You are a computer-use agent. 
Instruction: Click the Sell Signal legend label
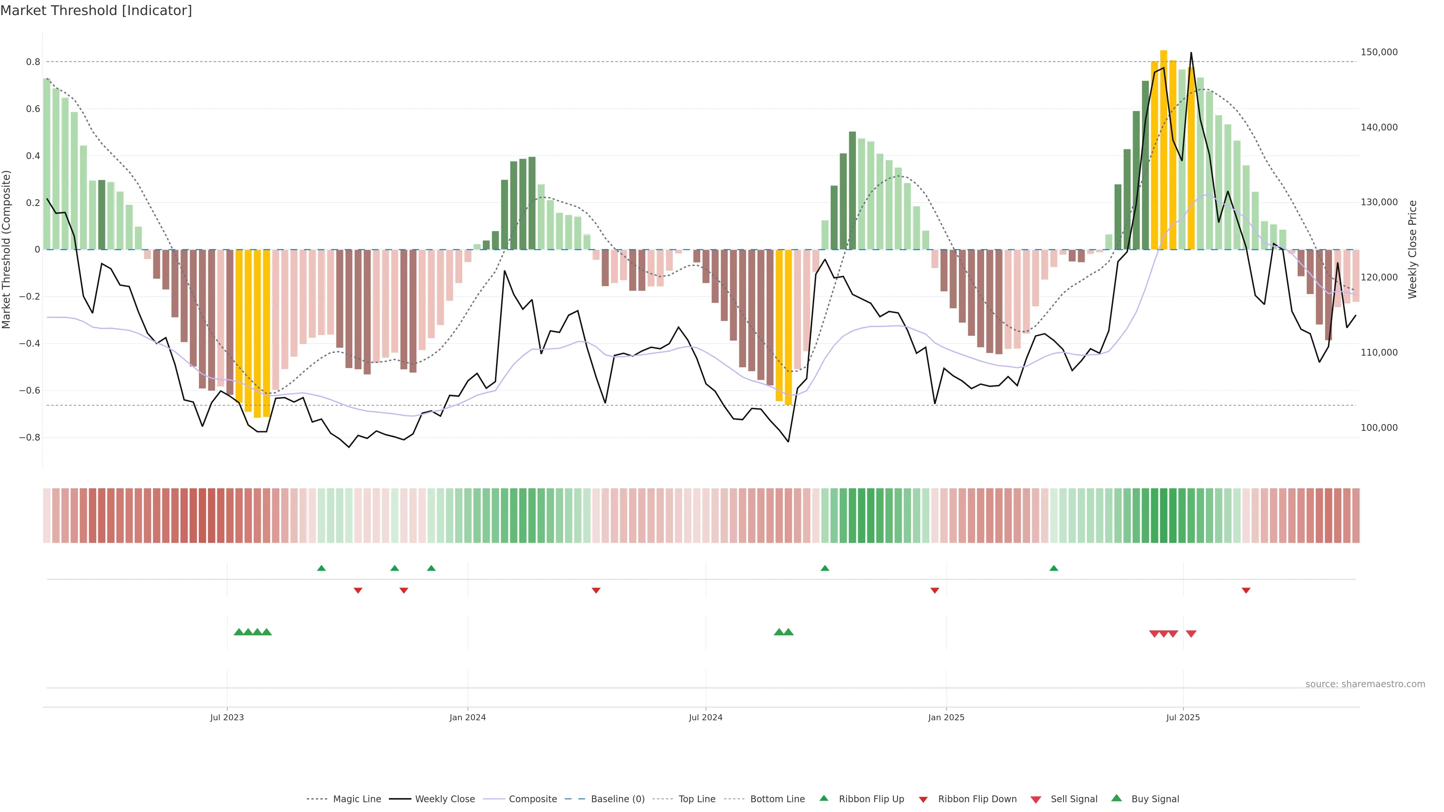coord(1074,799)
